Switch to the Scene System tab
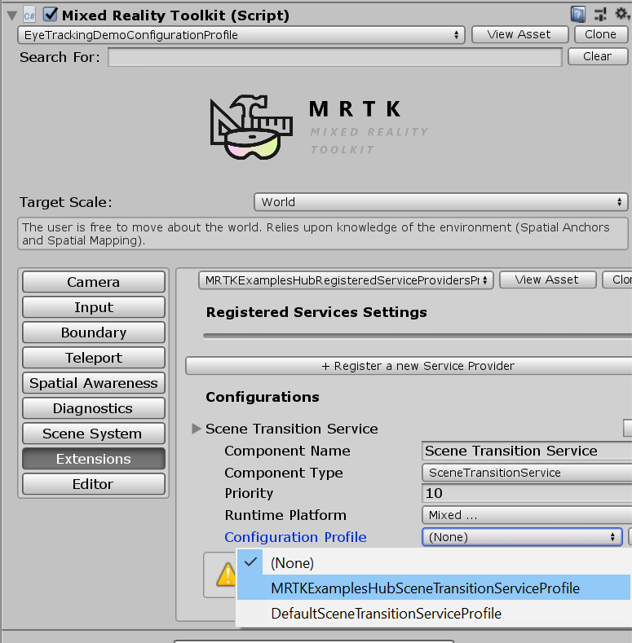Screen dimensions: 632x643 point(94,434)
